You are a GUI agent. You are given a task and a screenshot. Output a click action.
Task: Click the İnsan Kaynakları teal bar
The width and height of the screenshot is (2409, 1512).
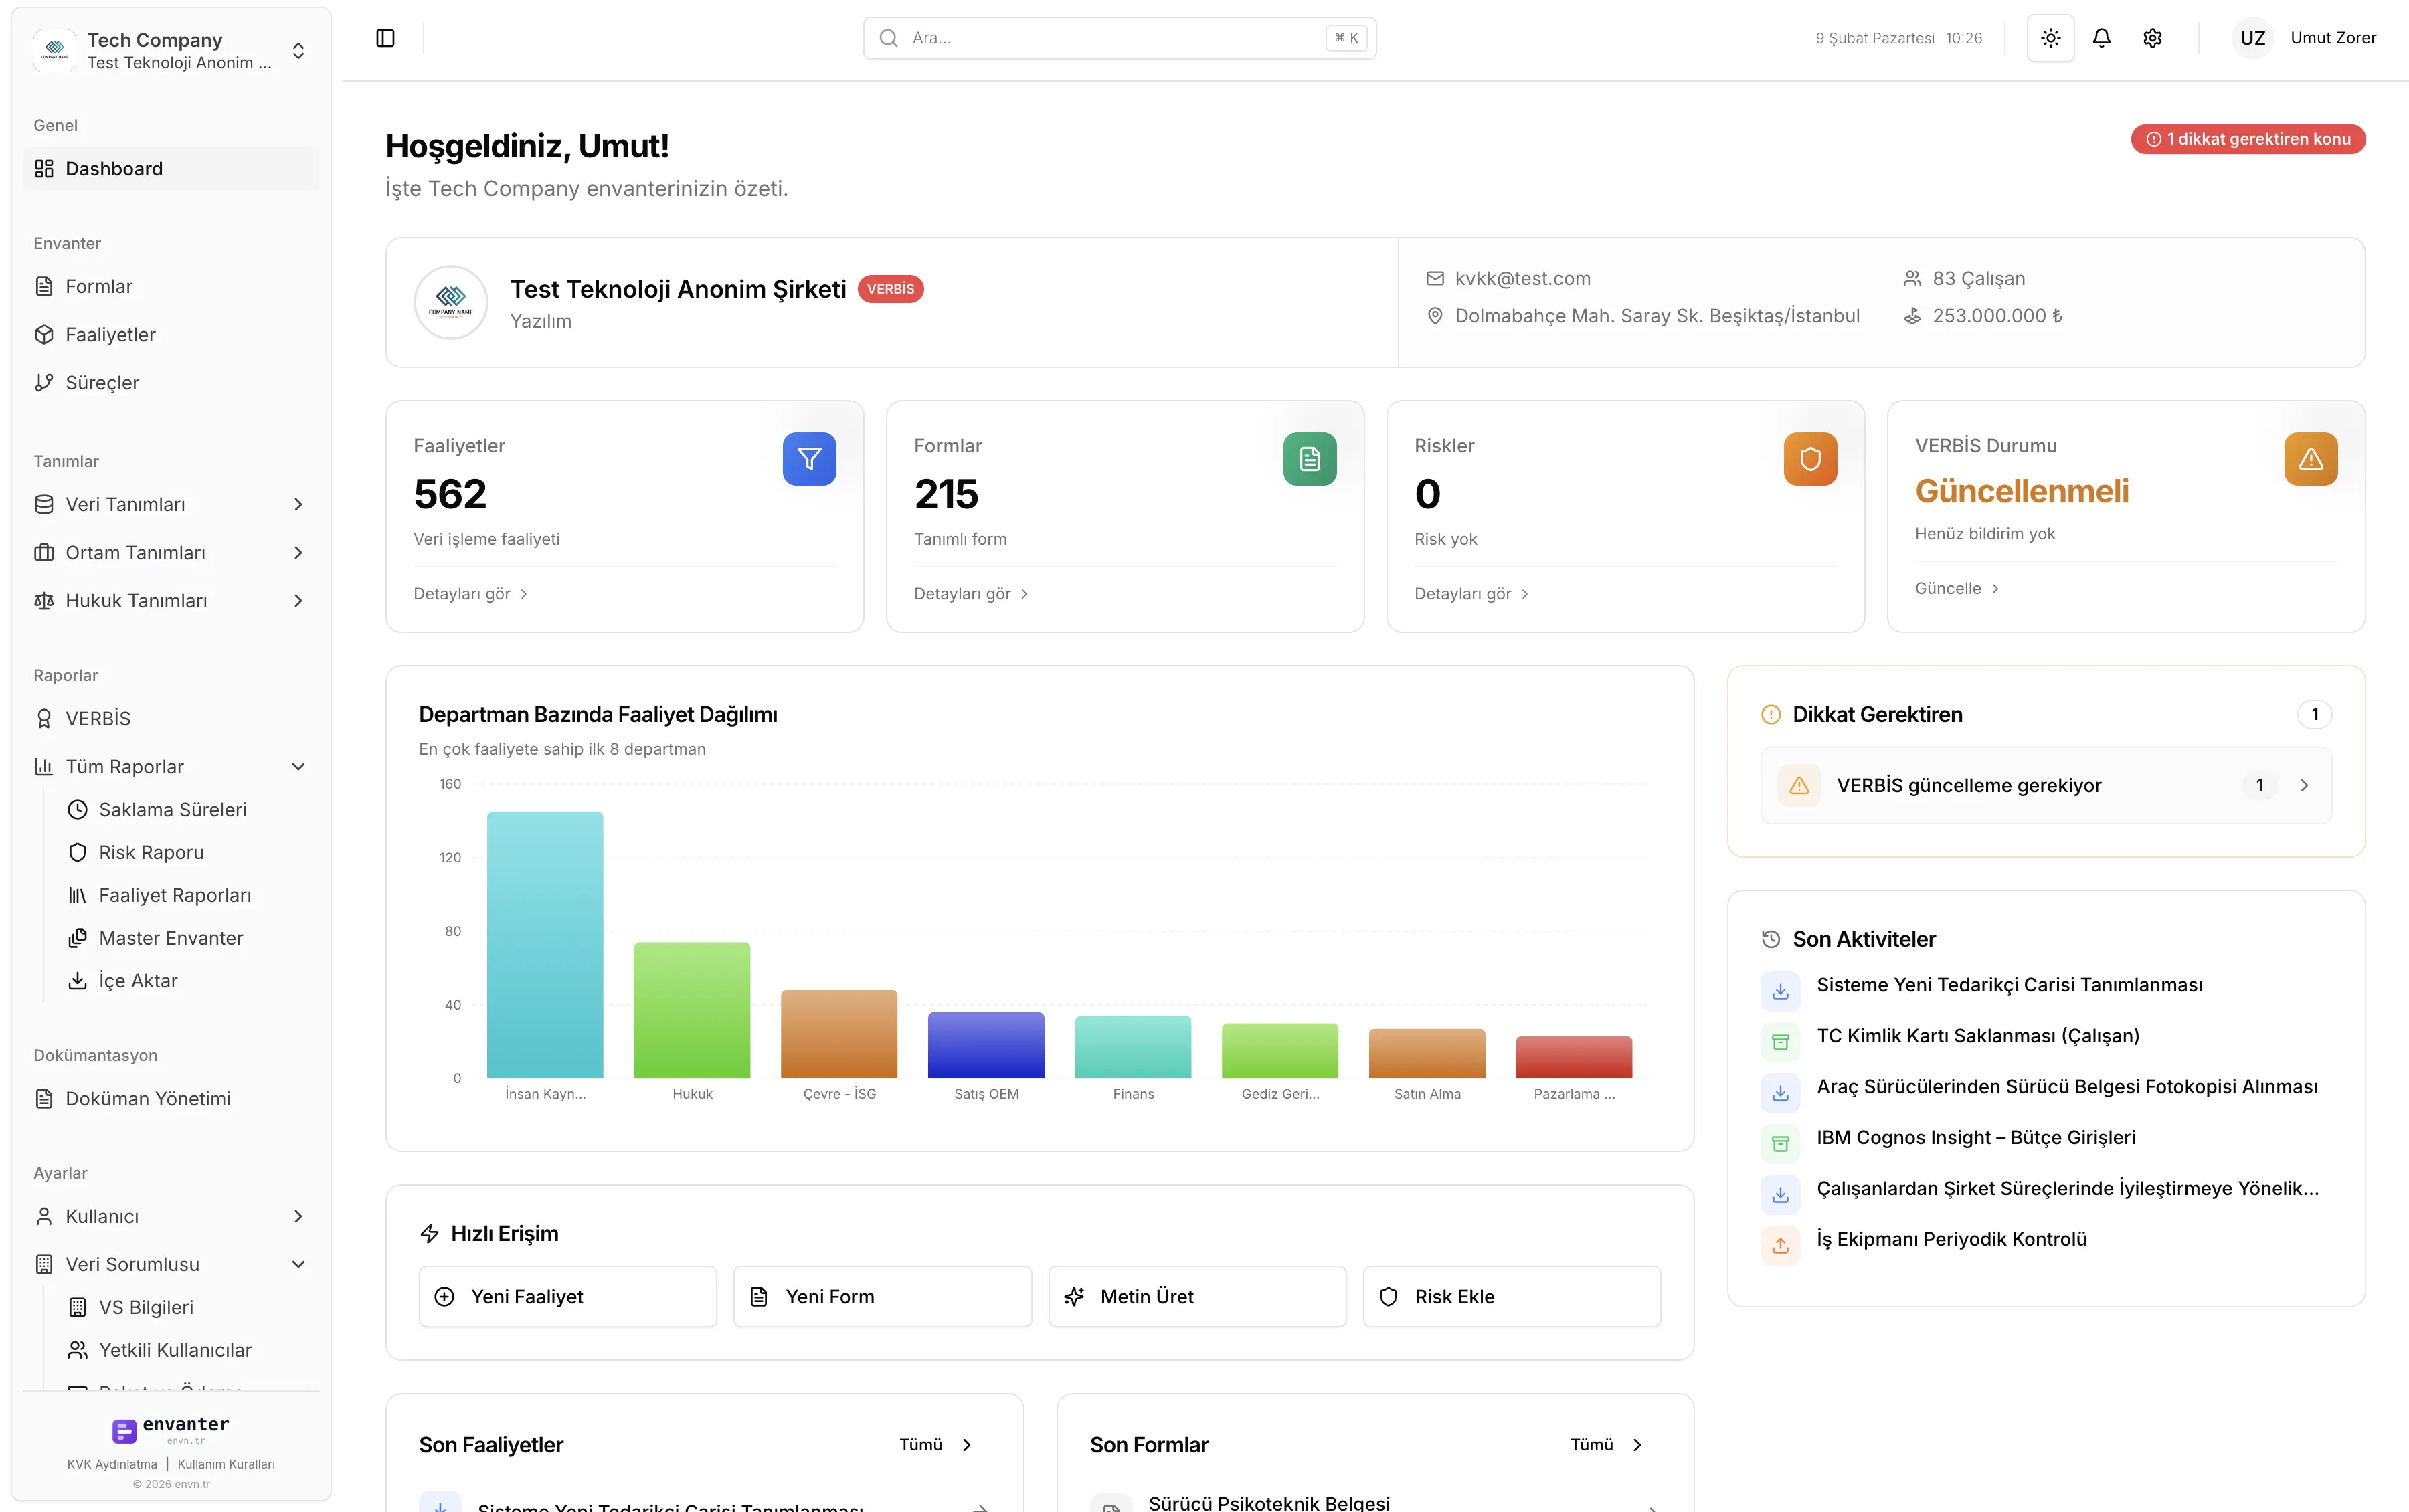545,945
